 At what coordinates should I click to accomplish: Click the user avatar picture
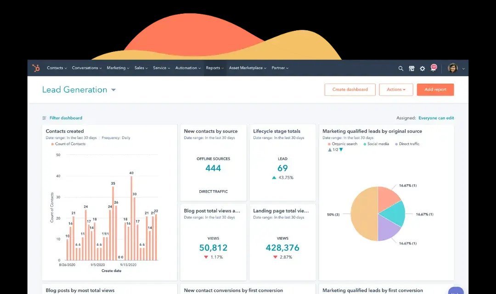(x=453, y=68)
